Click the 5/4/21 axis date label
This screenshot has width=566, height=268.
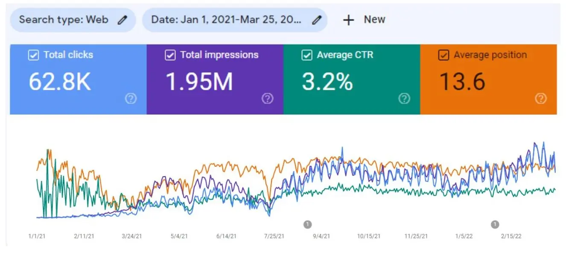(x=179, y=236)
